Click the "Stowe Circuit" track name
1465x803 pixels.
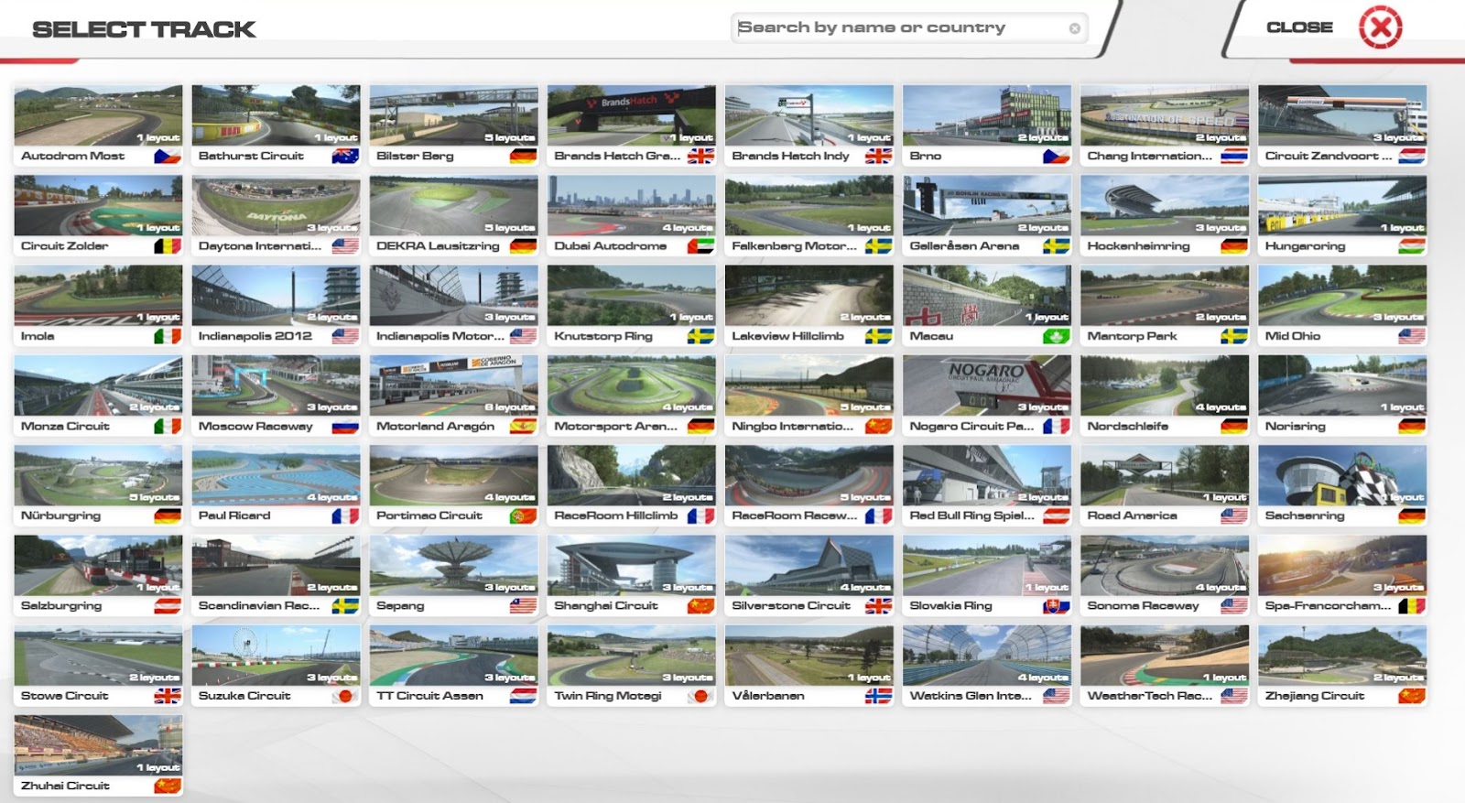coord(64,696)
